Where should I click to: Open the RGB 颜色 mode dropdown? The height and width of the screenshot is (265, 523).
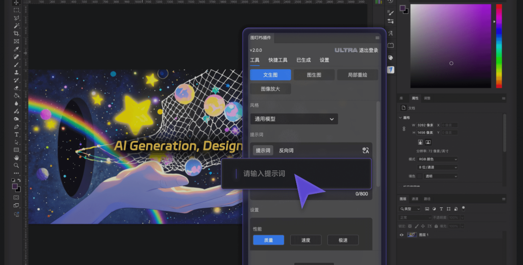[437, 159]
